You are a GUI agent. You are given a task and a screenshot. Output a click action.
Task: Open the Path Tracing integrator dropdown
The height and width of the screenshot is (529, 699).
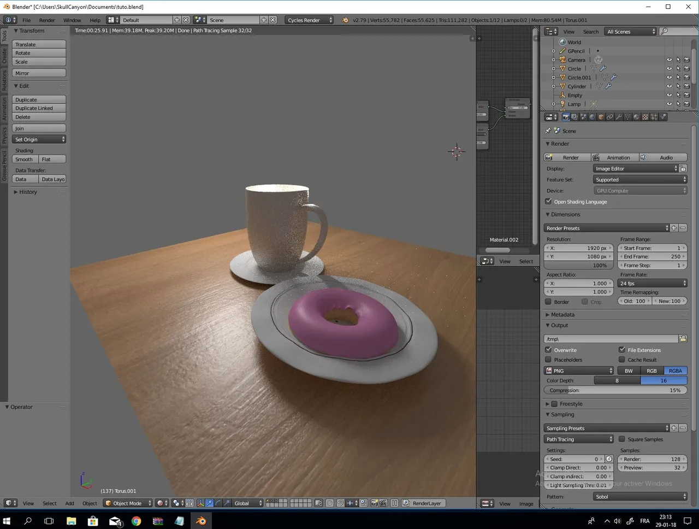(x=579, y=439)
